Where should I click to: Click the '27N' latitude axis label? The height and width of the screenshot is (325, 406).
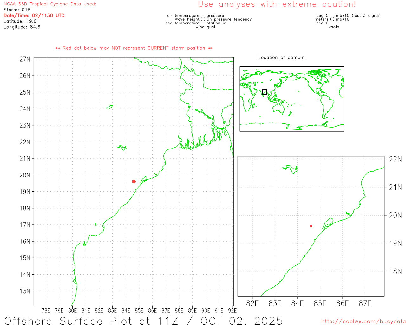[25, 59]
